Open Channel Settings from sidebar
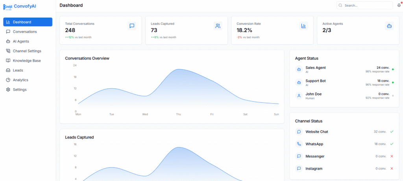 point(27,51)
